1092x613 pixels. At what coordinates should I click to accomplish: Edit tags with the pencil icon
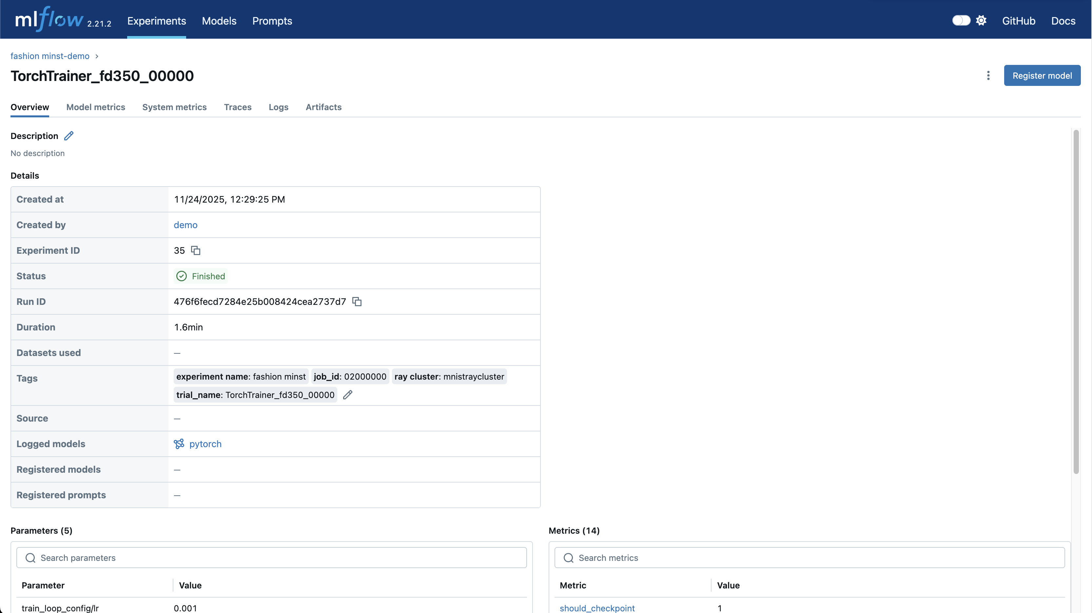[x=348, y=395]
